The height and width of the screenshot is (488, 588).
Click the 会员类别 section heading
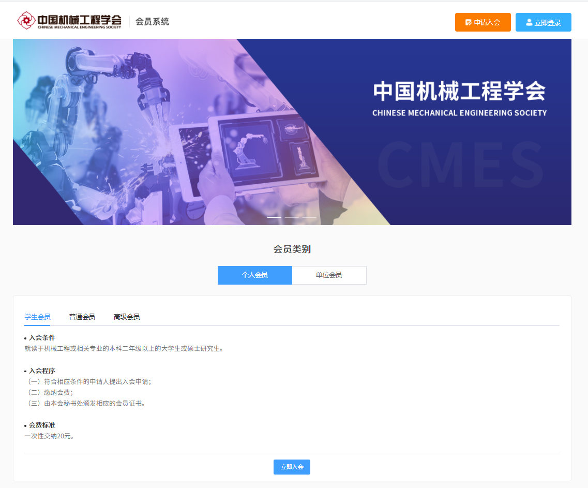coord(292,249)
